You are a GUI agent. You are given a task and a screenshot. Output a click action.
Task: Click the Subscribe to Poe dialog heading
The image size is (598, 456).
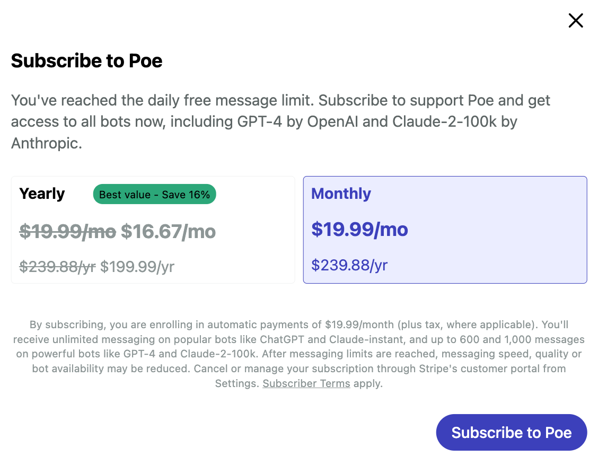coord(86,61)
